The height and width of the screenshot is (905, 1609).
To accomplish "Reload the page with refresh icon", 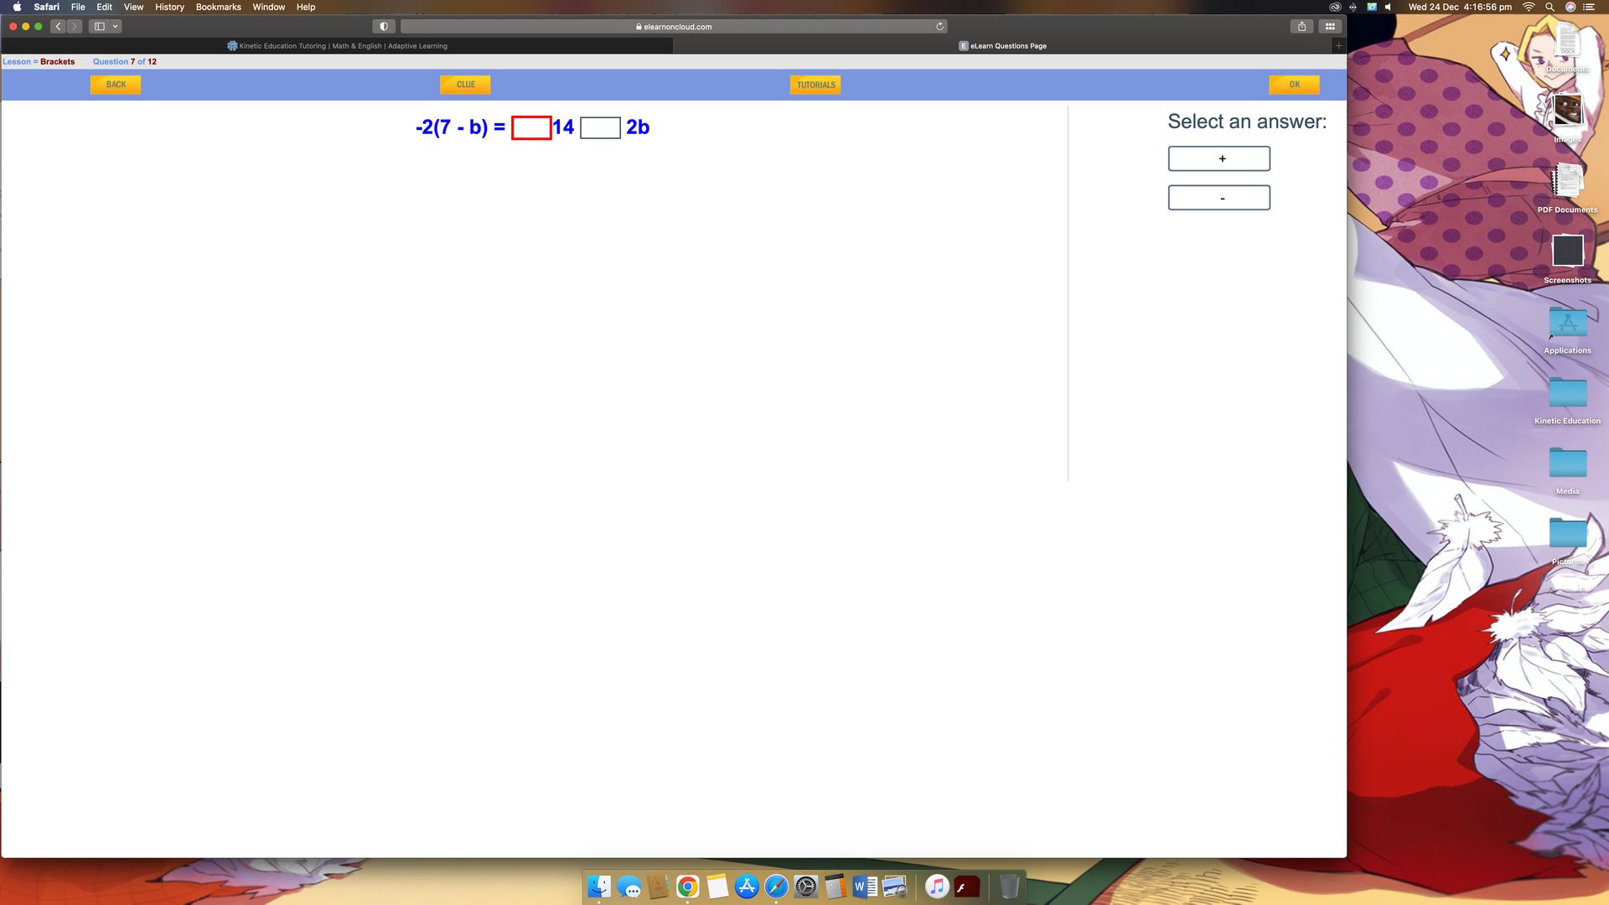I will (x=939, y=26).
